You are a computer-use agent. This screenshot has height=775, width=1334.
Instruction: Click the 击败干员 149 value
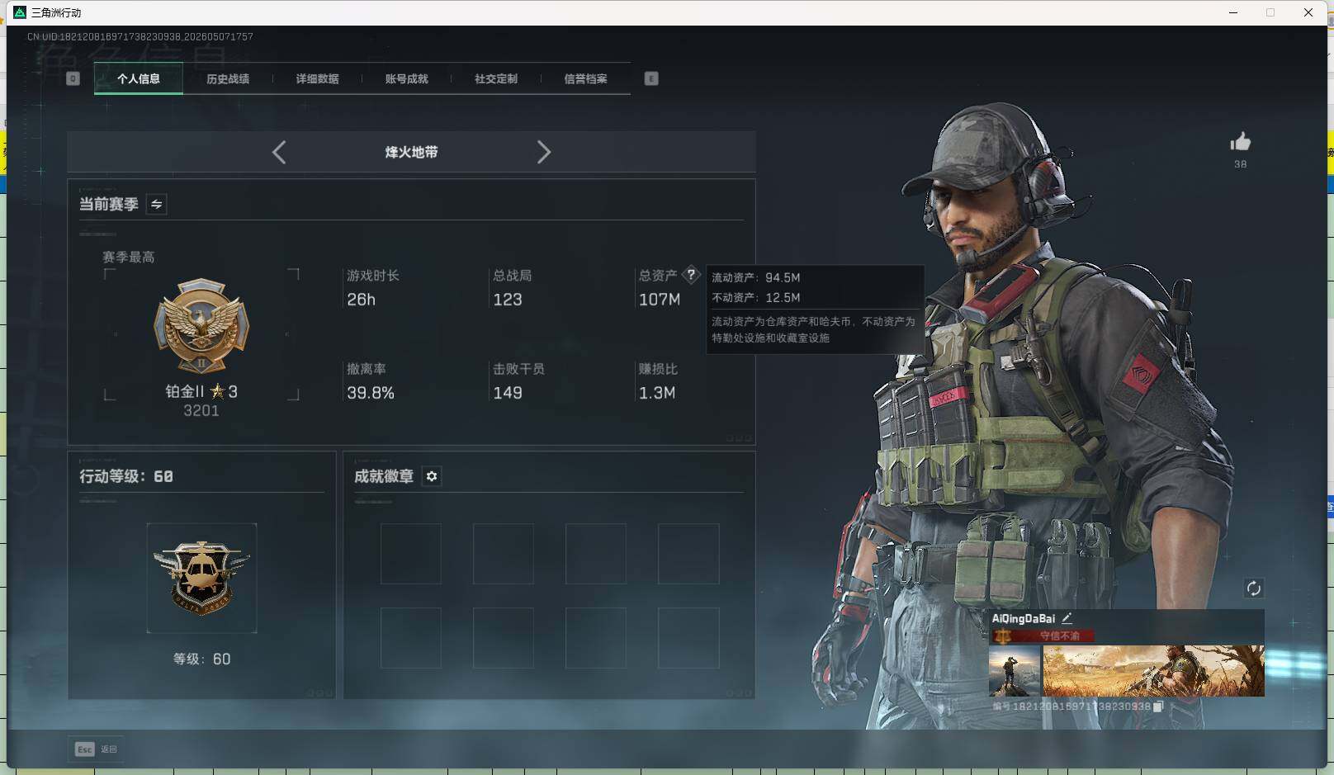pos(507,393)
